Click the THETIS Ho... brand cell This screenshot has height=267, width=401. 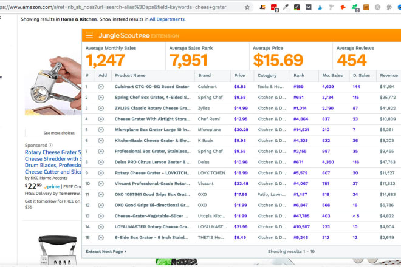[211, 238]
